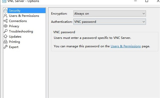Expand the Authentication dropdown arrow
The image size is (160, 98).
coord(143,22)
